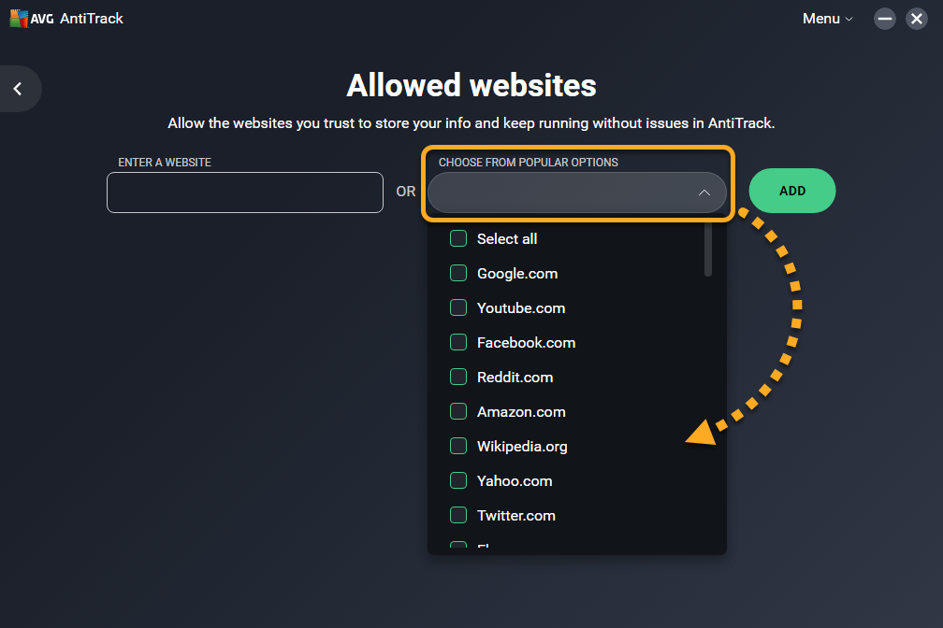Minimize the AntiTrack window

tap(885, 19)
